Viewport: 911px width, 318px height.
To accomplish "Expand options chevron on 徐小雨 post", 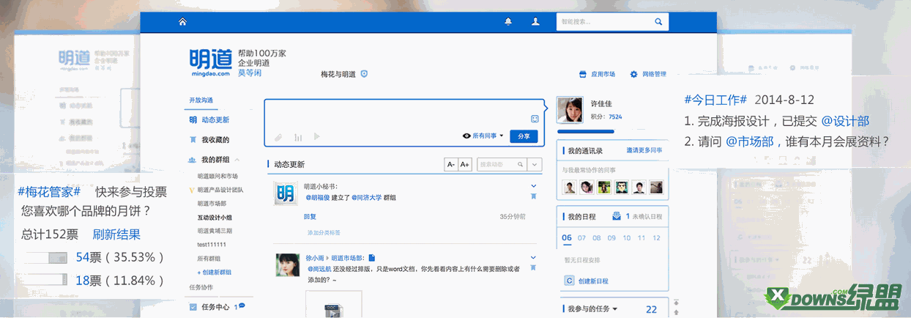I will pyautogui.click(x=533, y=257).
